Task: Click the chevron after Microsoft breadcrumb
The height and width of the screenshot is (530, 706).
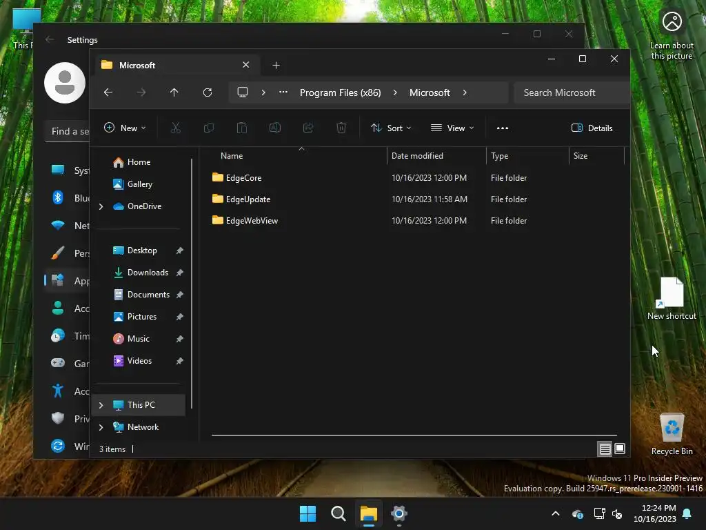Action: (x=465, y=92)
